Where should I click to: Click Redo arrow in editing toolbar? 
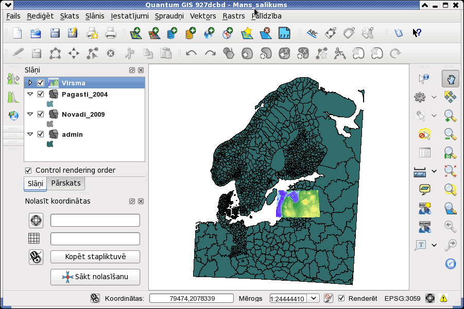(210, 53)
